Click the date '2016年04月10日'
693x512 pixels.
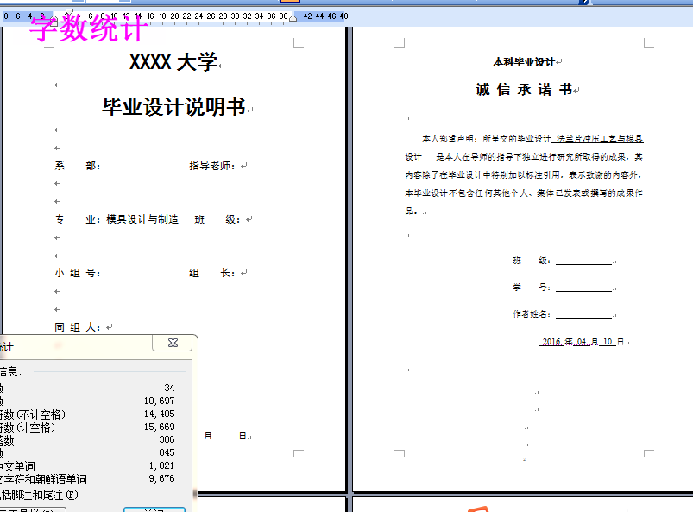tap(582, 342)
